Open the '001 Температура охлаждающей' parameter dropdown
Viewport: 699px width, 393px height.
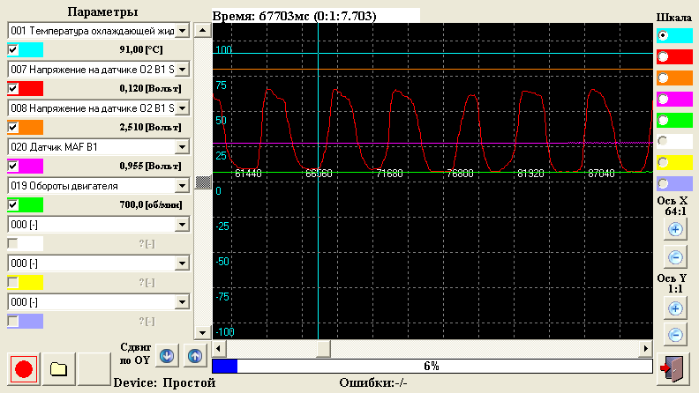pyautogui.click(x=183, y=31)
